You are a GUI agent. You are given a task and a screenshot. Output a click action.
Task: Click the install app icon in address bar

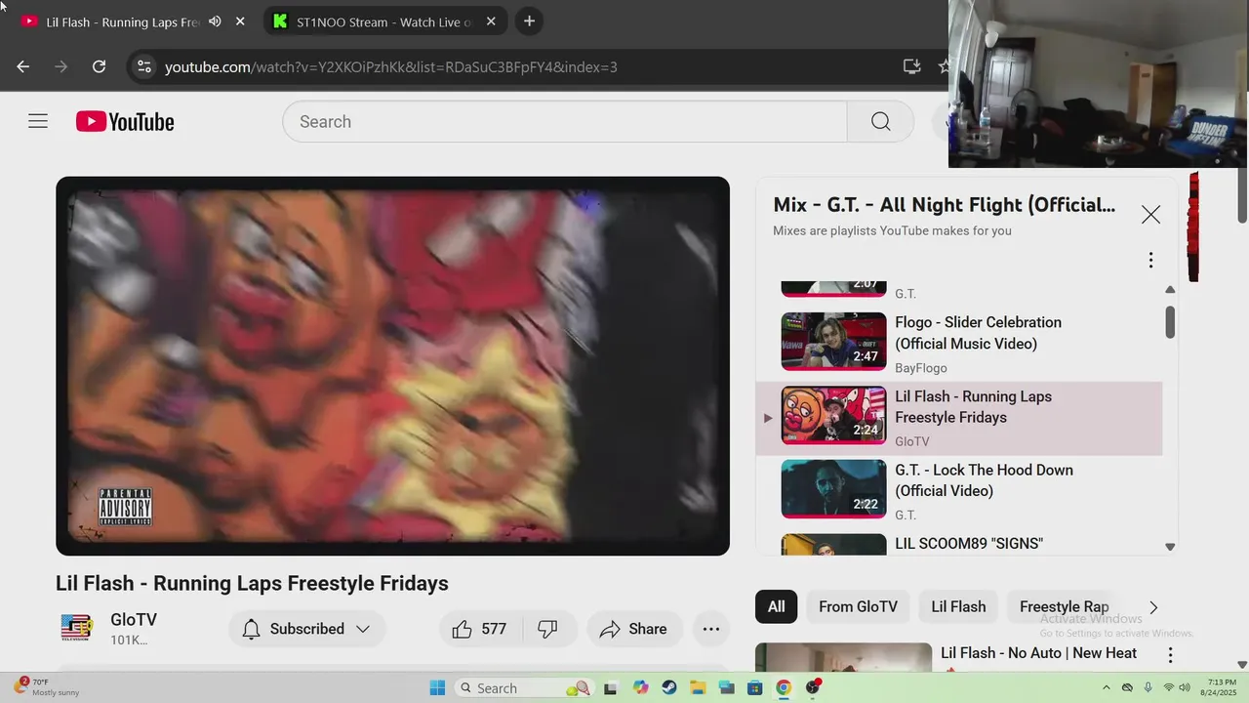pos(911,66)
